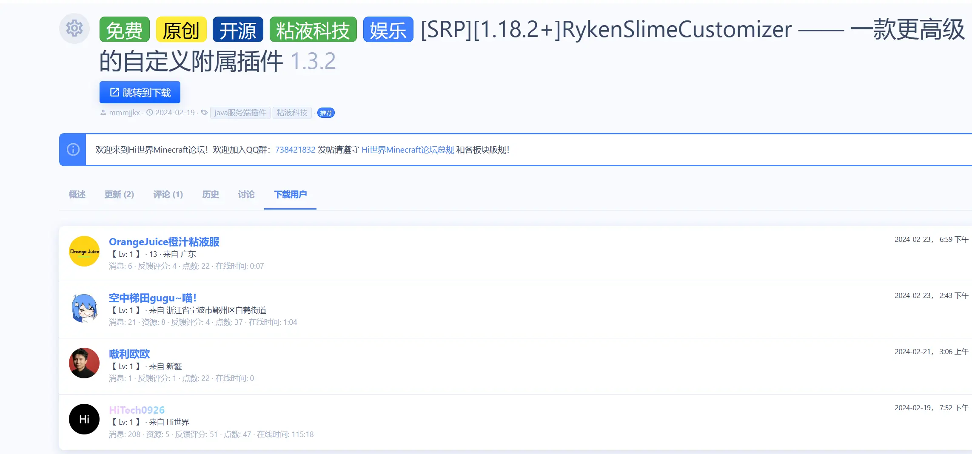
Task: Switch to the 概述 tab
Action: [77, 195]
